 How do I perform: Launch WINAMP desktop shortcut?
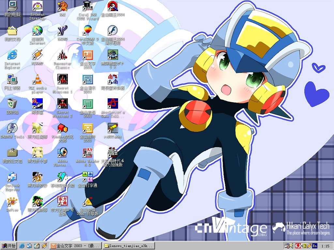click(38, 57)
